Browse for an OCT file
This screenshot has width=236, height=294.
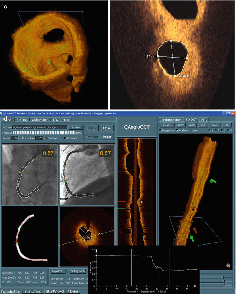click(x=74, y=128)
